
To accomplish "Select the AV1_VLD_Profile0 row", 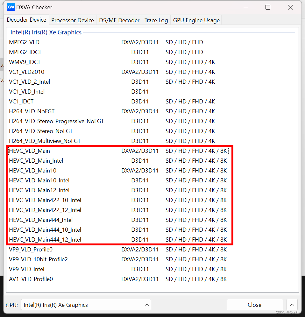I will [118, 279].
